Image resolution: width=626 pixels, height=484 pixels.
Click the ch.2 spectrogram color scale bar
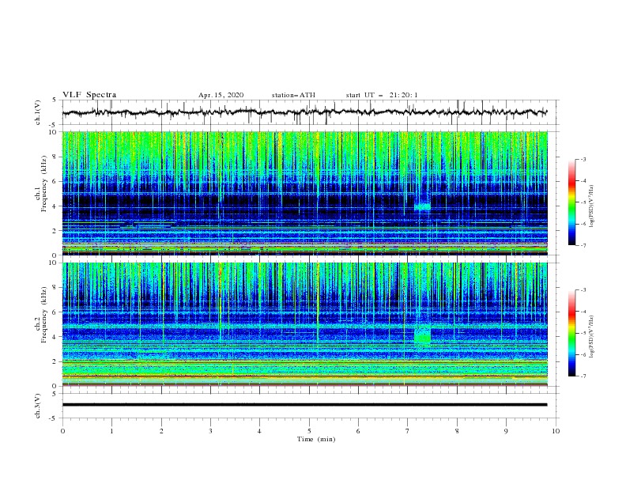click(x=572, y=333)
